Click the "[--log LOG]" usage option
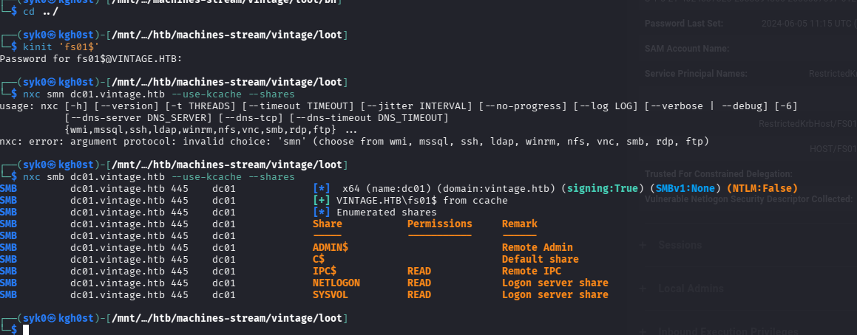The width and height of the screenshot is (857, 335). pyautogui.click(x=606, y=106)
